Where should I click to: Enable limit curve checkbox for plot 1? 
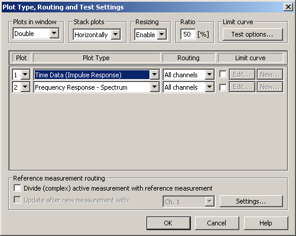(x=223, y=74)
